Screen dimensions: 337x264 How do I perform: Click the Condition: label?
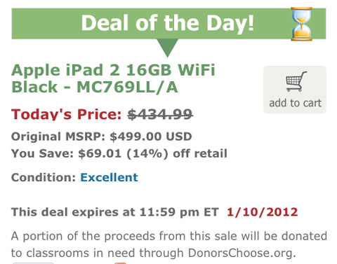coord(44,177)
